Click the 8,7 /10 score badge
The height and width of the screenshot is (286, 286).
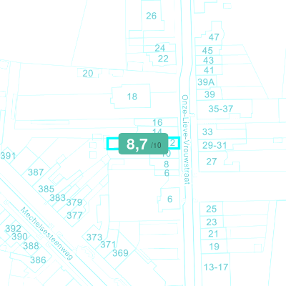point(144,144)
